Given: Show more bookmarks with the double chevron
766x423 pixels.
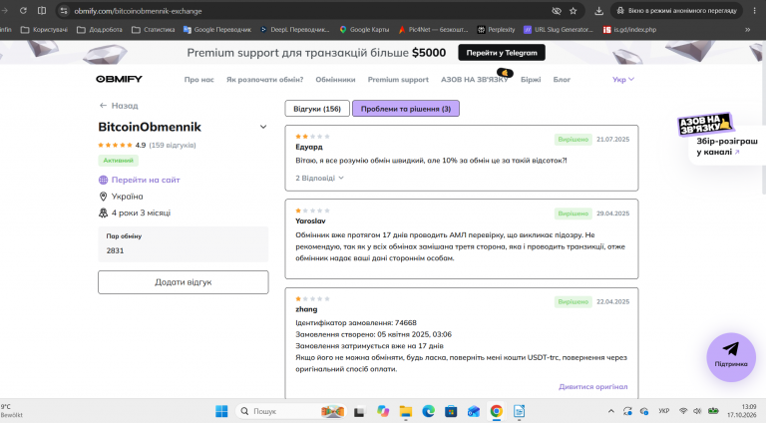Looking at the screenshot, I should [x=747, y=30].
